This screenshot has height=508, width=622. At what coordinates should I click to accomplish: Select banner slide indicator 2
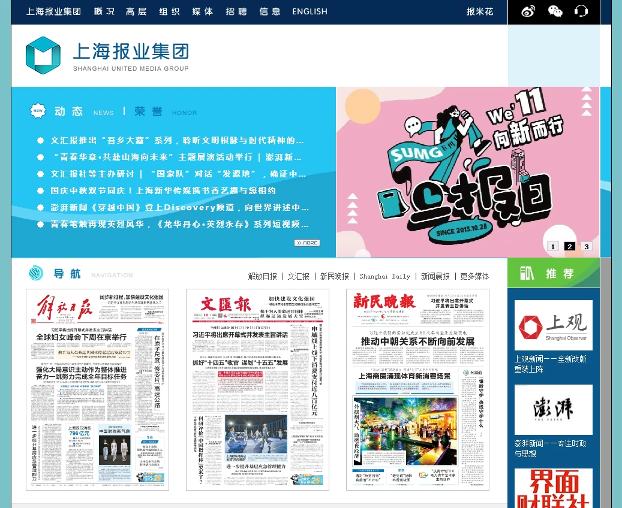point(570,246)
